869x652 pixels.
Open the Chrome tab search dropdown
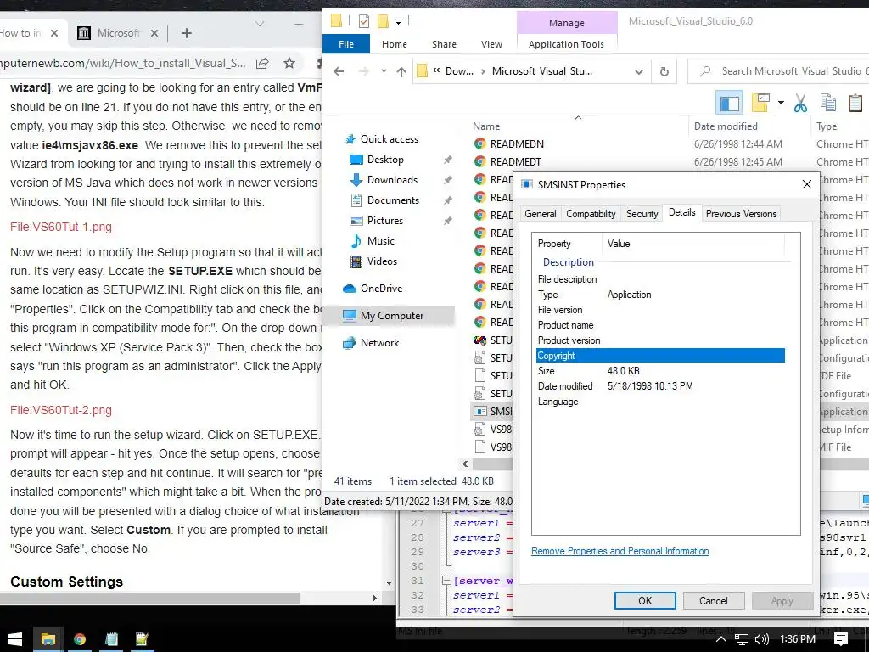(260, 24)
